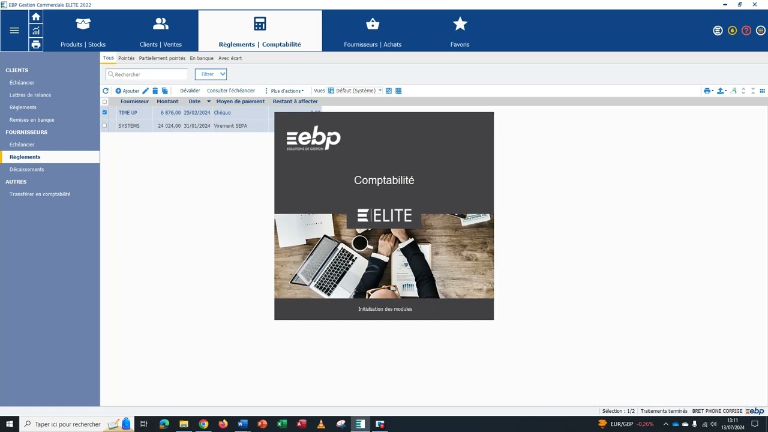This screenshot has width=768, height=432.
Task: Click the Date column sort arrow
Action: click(x=209, y=101)
